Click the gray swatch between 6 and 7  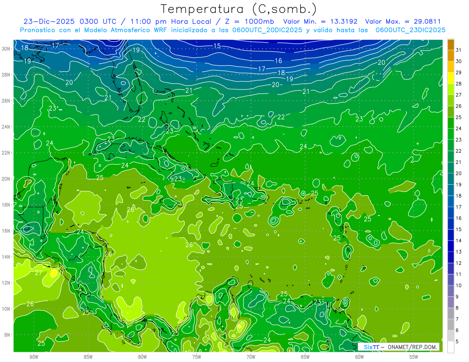coord(451,325)
